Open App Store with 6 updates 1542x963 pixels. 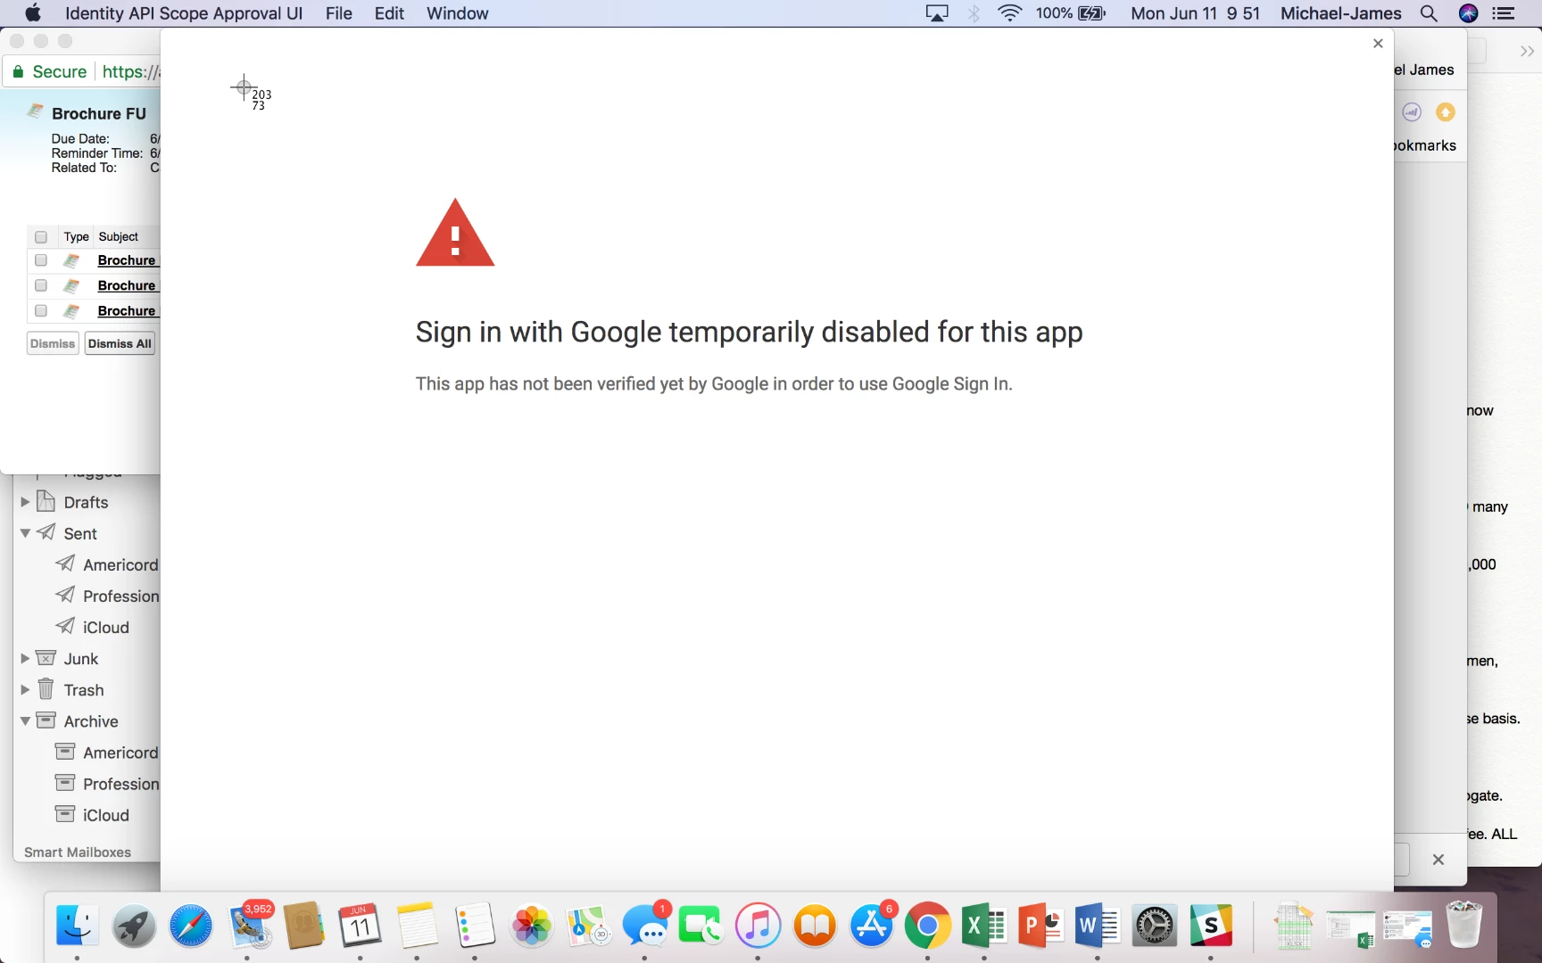(872, 926)
